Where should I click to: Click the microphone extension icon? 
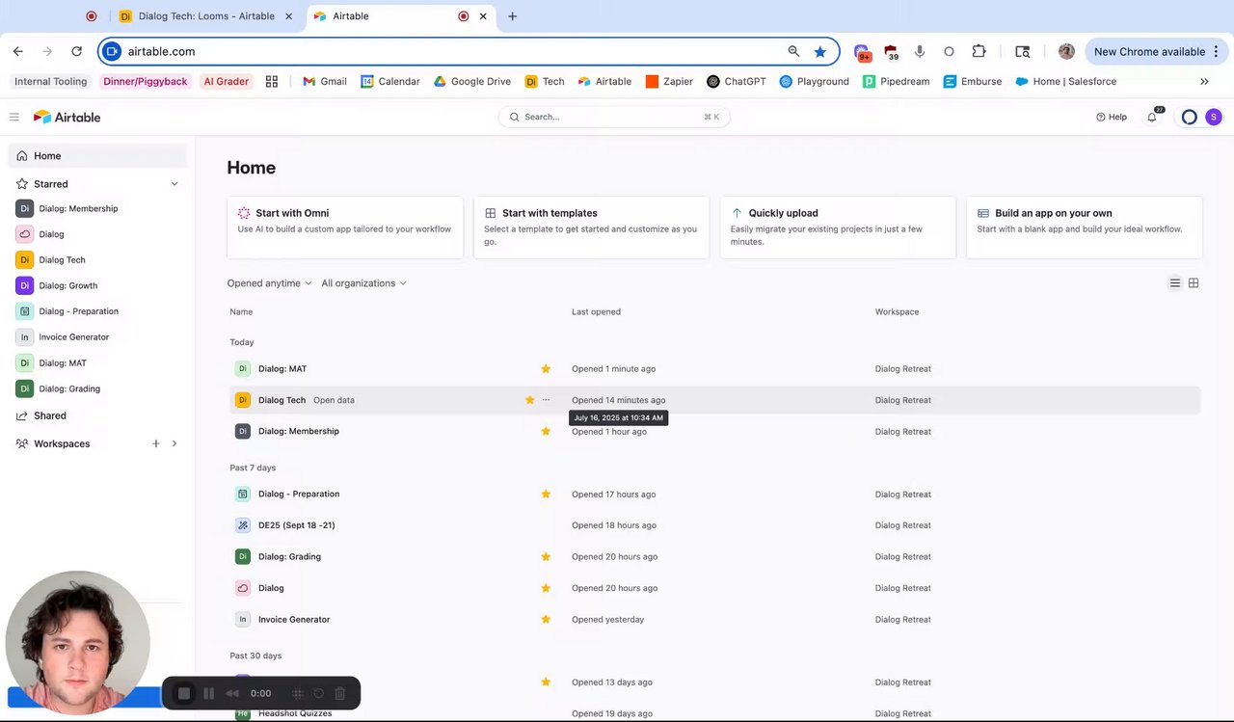920,51
